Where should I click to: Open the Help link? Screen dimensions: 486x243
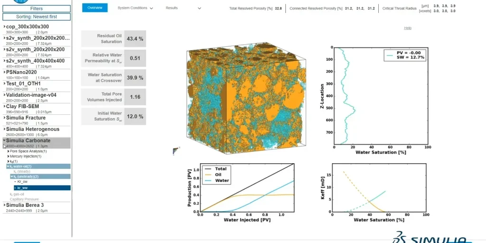pos(408,28)
